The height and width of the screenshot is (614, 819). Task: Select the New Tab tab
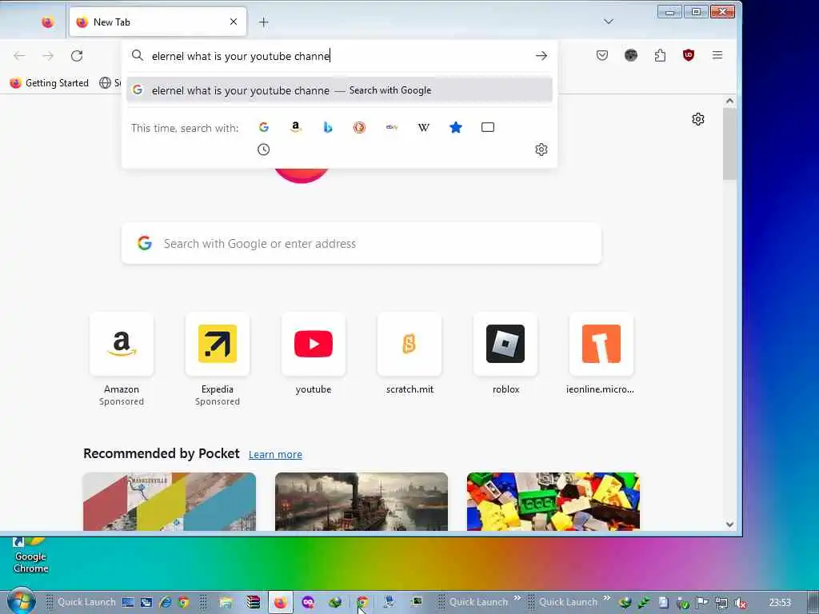158,22
